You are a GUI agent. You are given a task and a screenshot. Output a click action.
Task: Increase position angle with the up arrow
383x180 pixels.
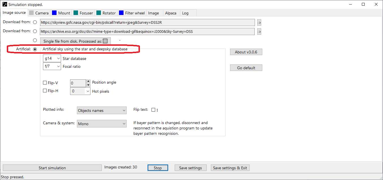coord(88,81)
